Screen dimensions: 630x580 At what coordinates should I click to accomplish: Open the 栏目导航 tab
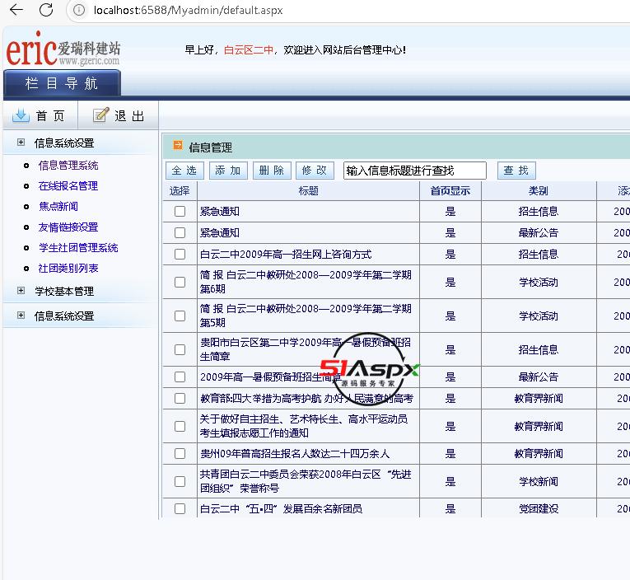click(x=62, y=83)
